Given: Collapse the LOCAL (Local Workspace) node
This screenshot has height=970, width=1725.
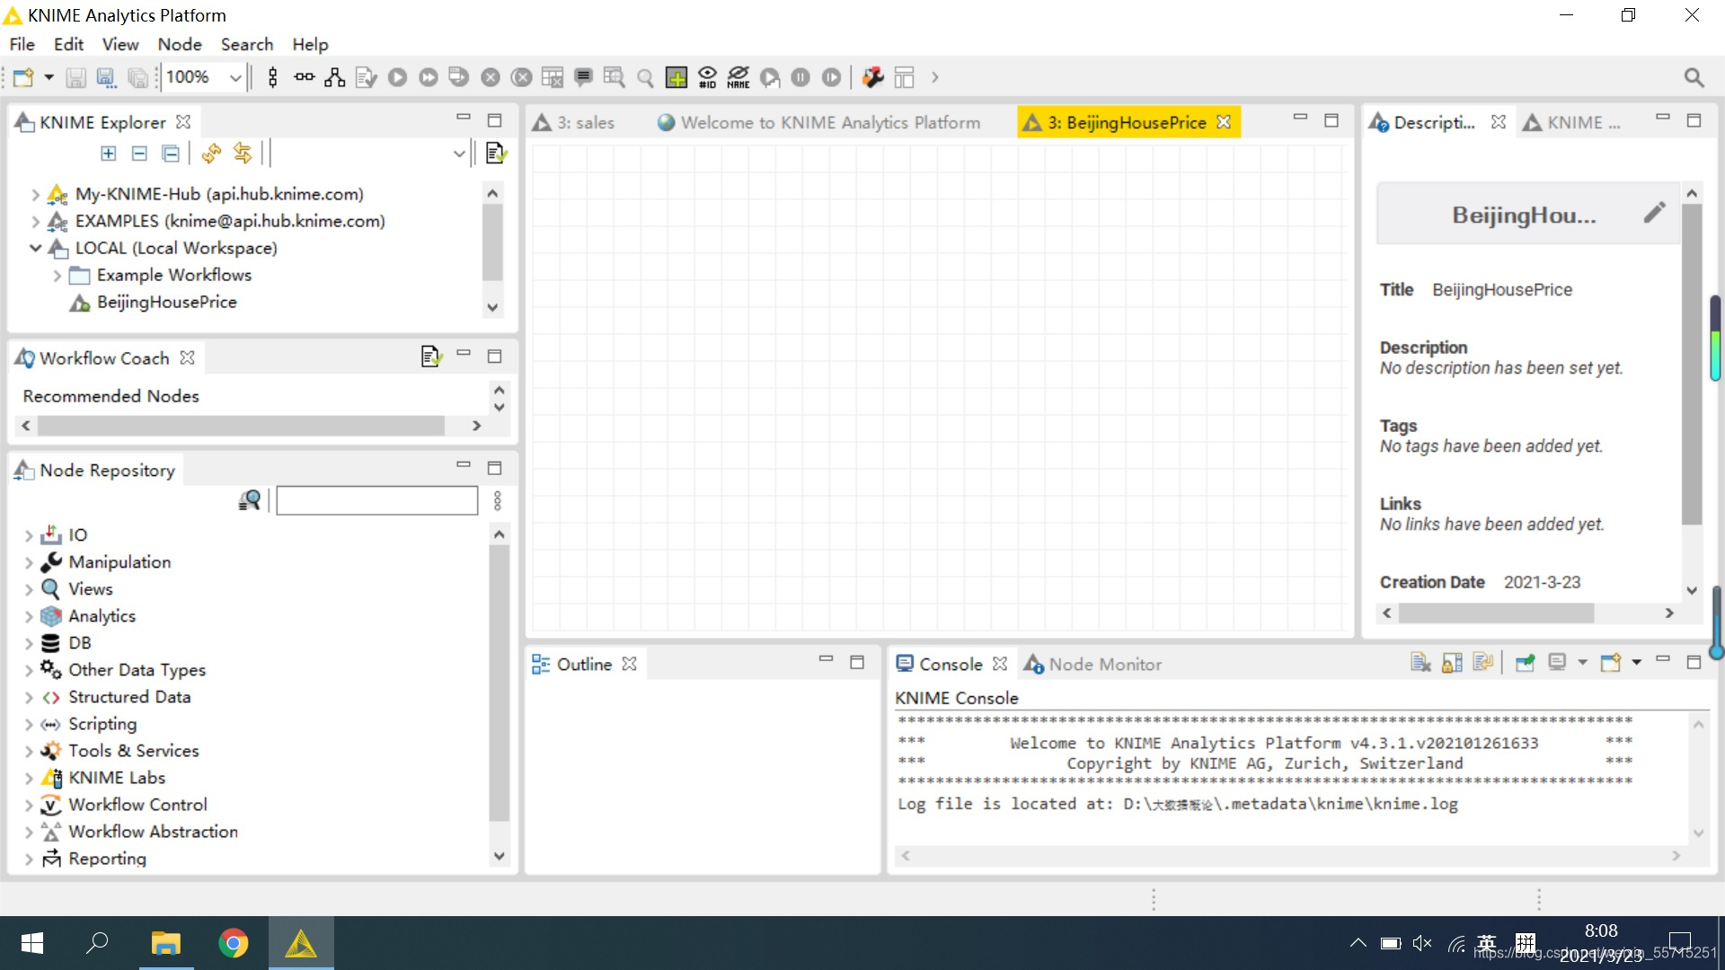Looking at the screenshot, I should pyautogui.click(x=35, y=248).
